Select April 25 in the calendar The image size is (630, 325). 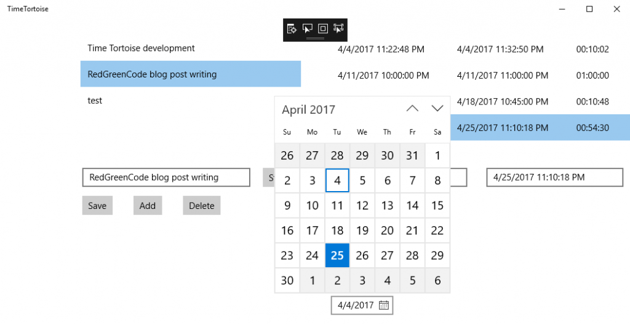tap(337, 256)
